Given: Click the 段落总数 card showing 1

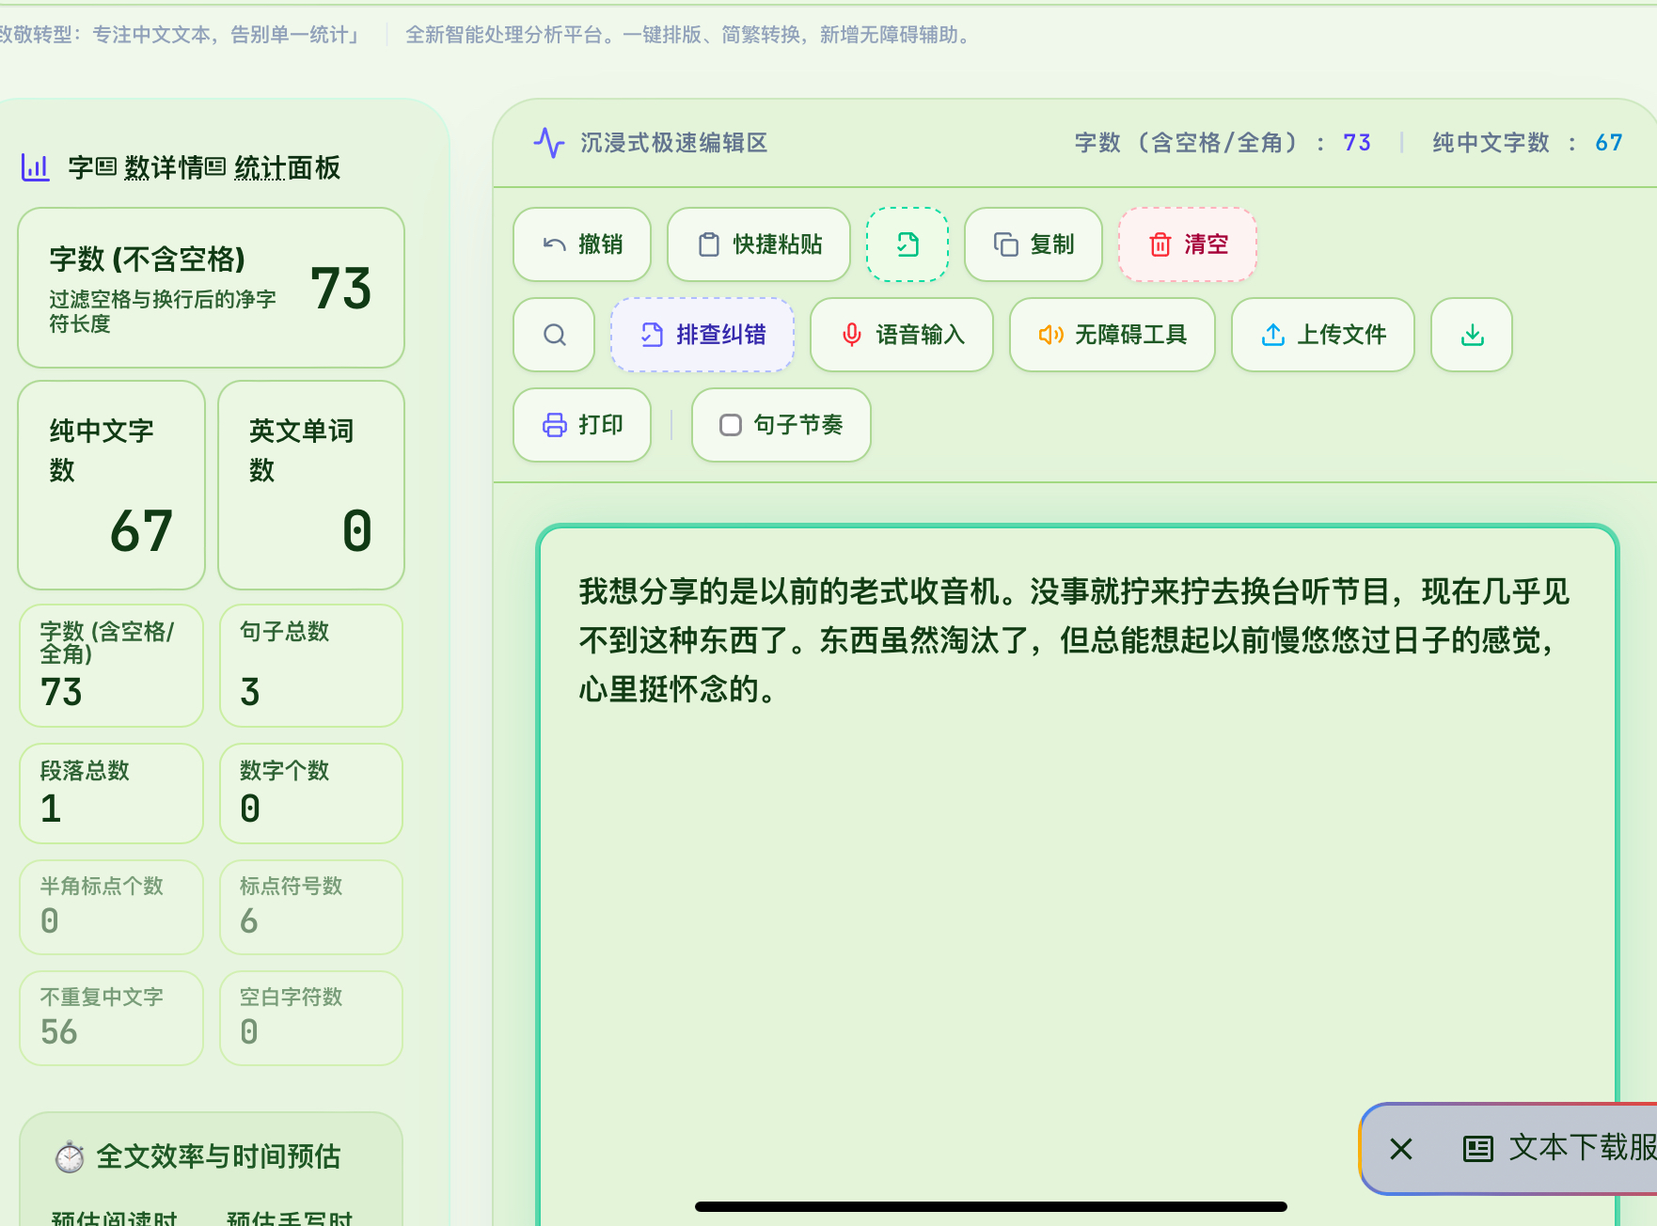Looking at the screenshot, I should (x=111, y=794).
